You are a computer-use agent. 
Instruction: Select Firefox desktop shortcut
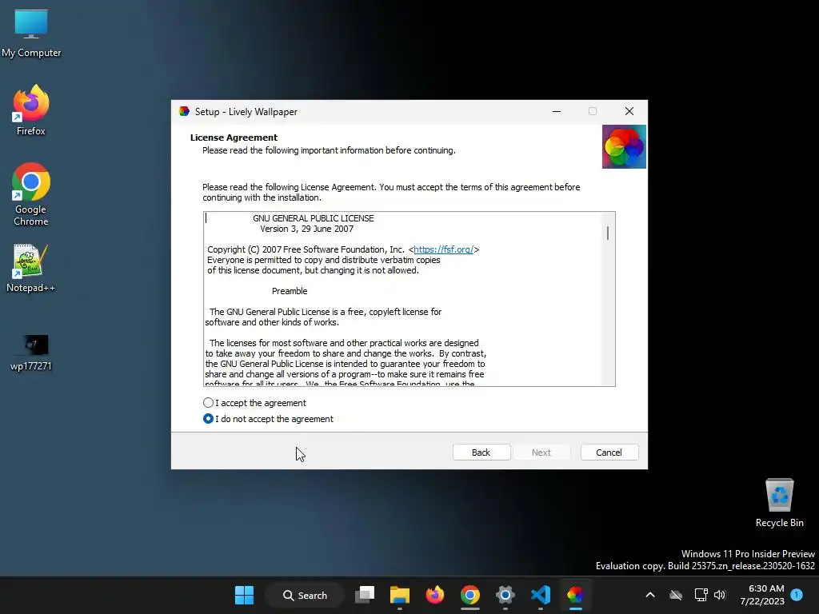tap(31, 110)
